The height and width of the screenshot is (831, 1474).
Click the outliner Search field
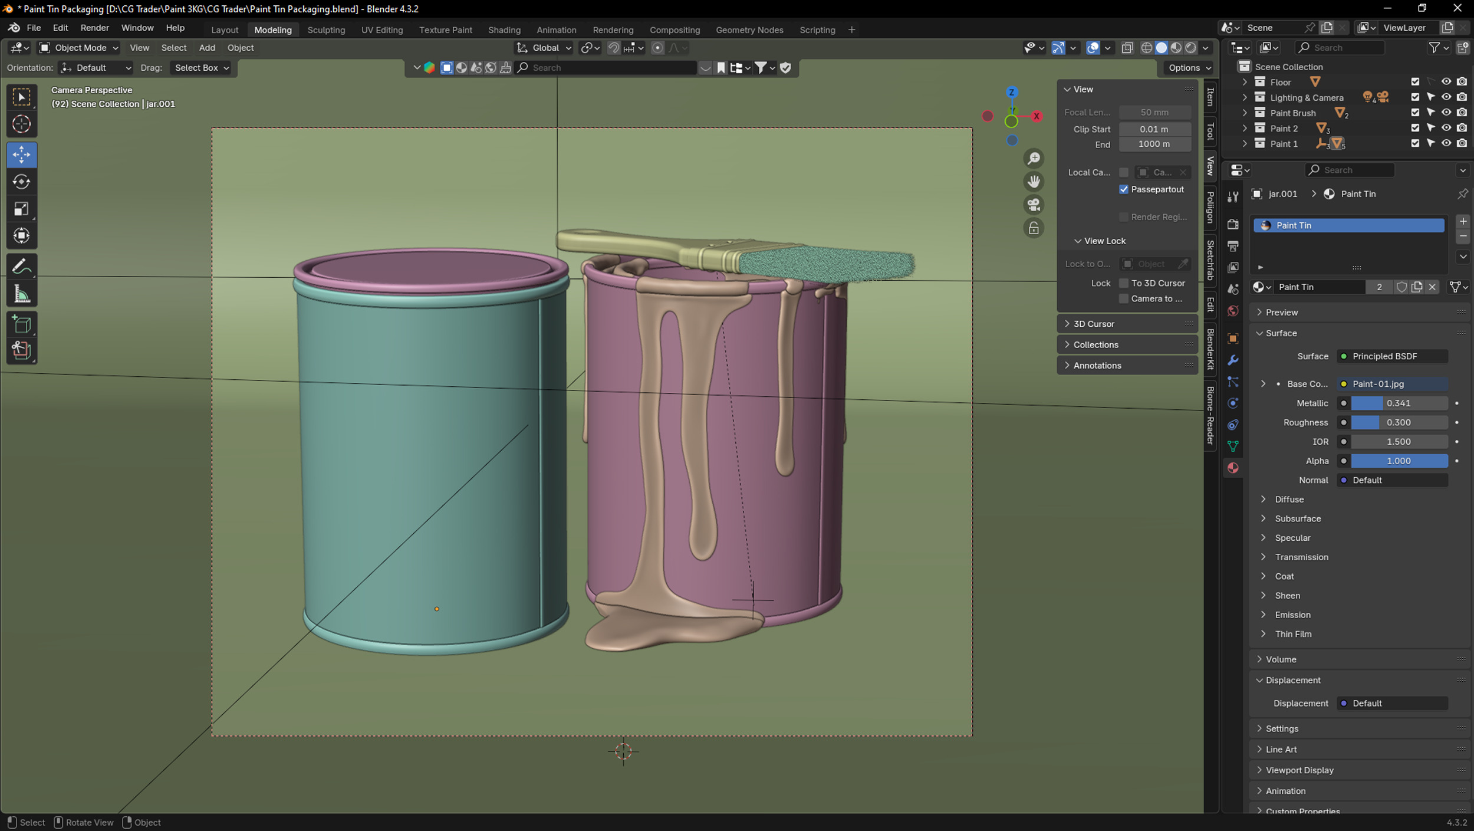coord(1340,48)
